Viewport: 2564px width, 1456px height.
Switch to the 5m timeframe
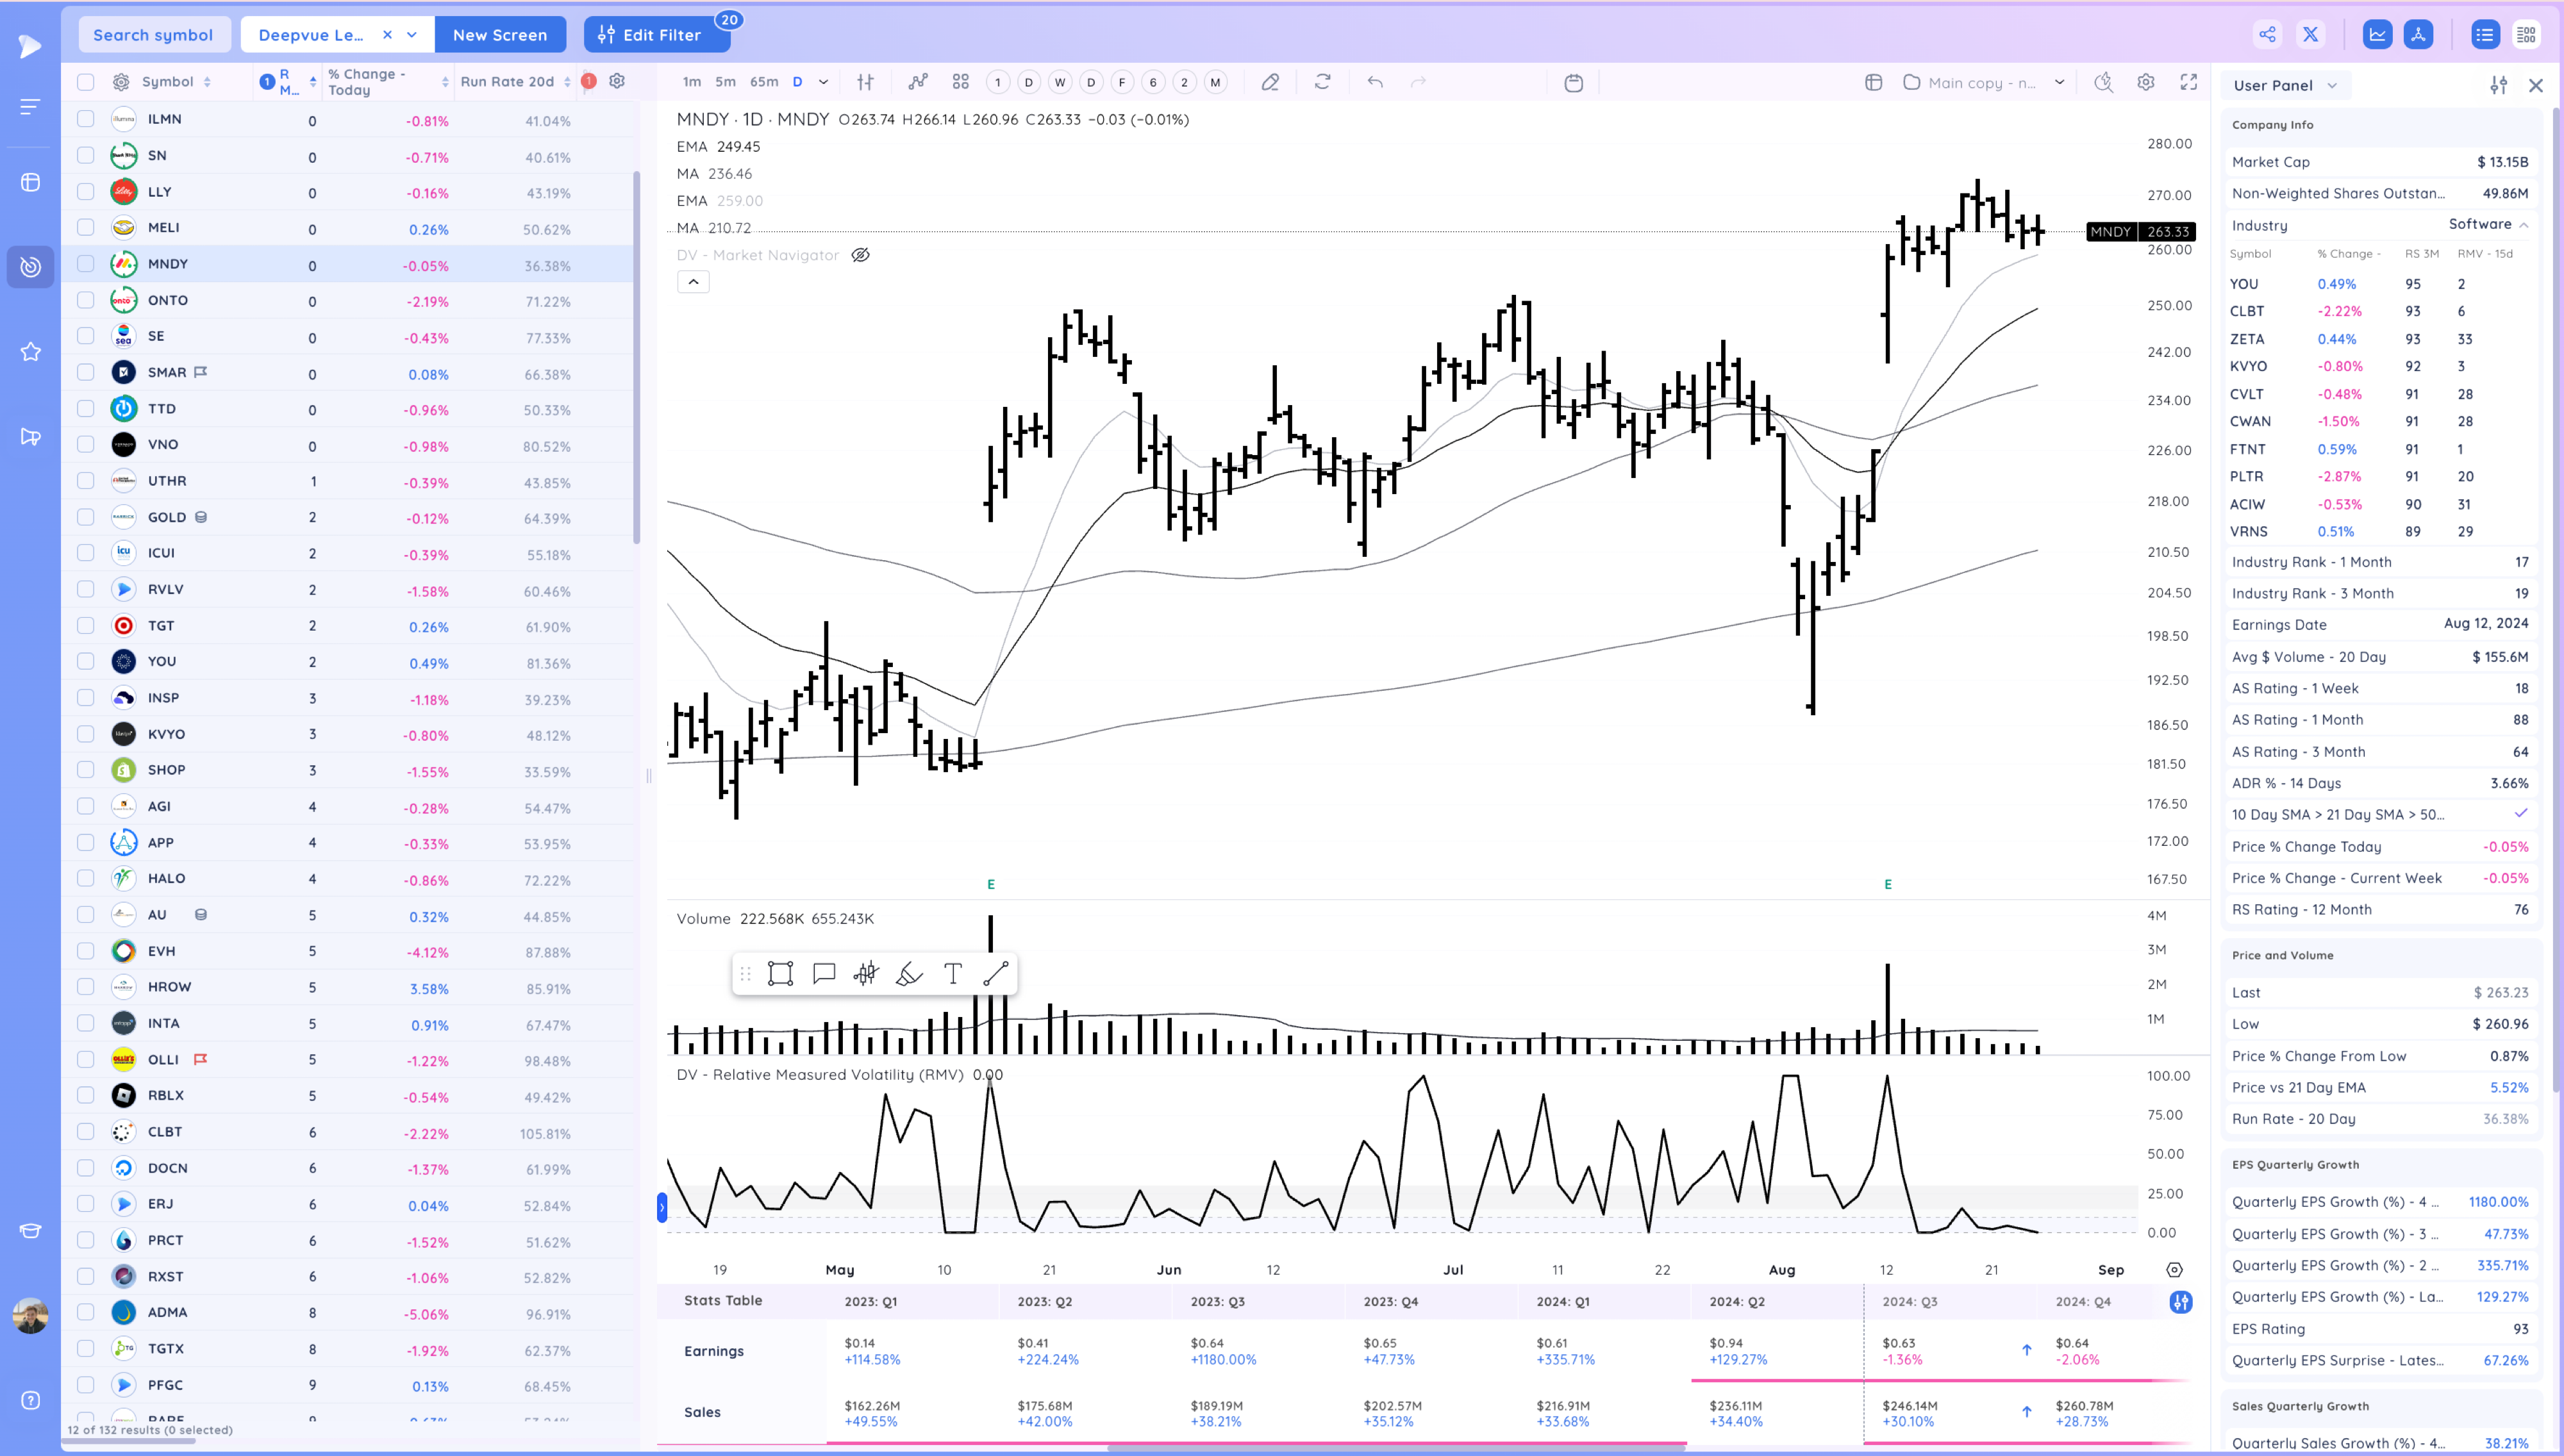(x=725, y=82)
